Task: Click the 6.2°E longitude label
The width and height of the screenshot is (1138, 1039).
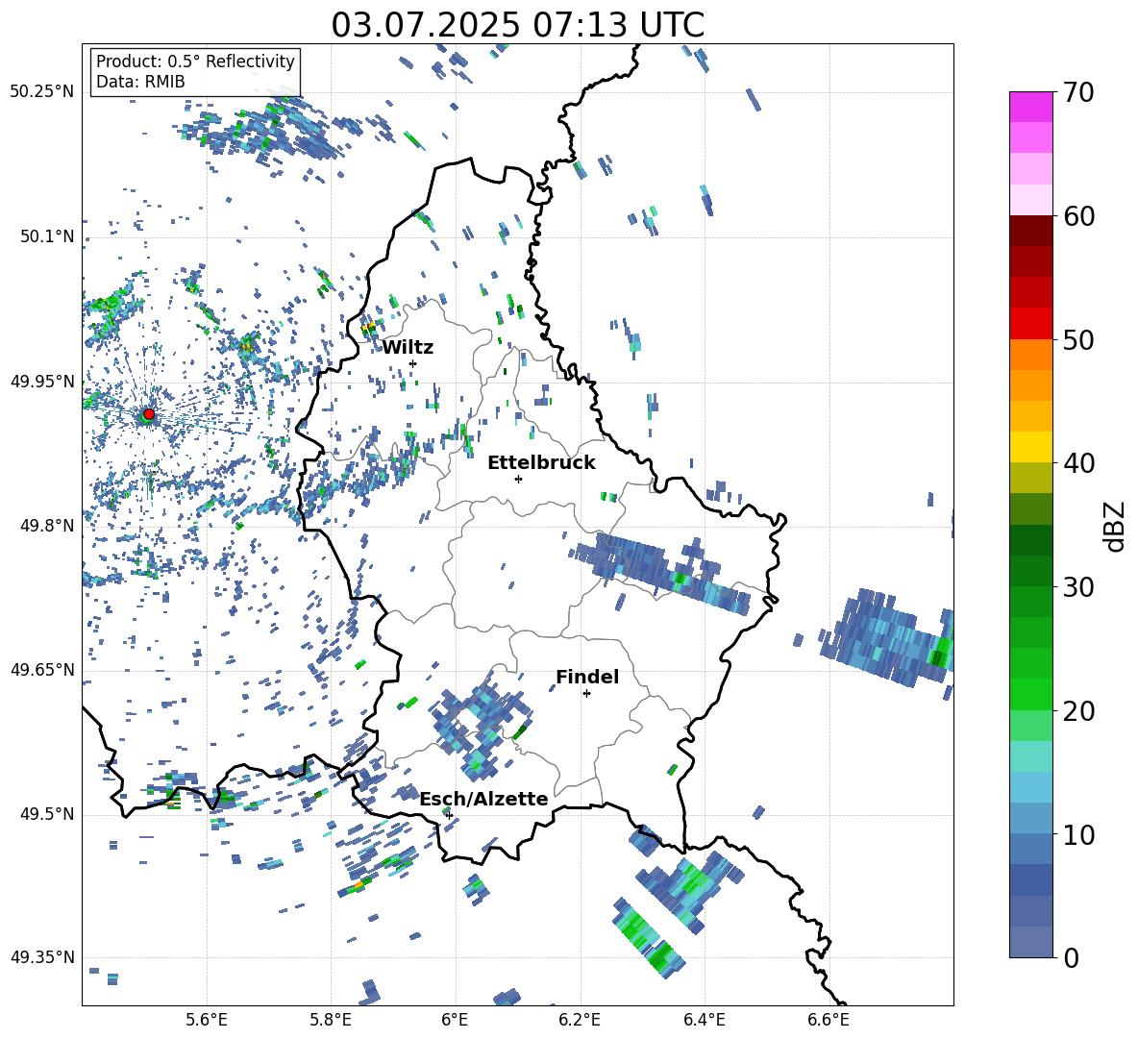Action: pyautogui.click(x=580, y=1021)
